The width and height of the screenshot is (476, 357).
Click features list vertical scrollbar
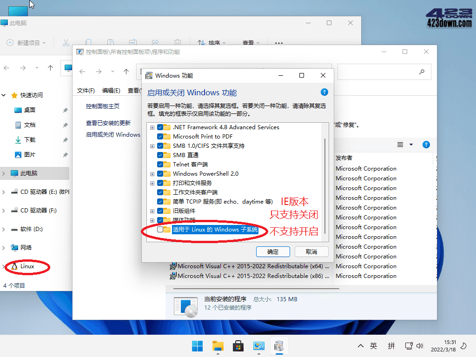click(325, 186)
